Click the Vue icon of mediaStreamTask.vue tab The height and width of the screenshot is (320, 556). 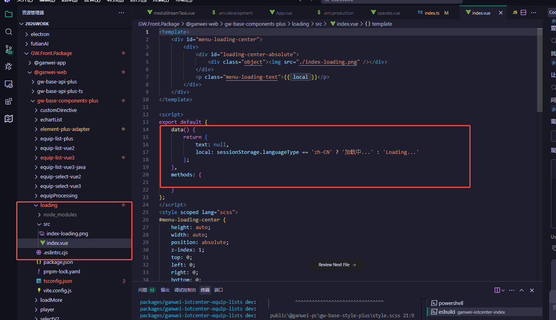pyautogui.click(x=149, y=13)
